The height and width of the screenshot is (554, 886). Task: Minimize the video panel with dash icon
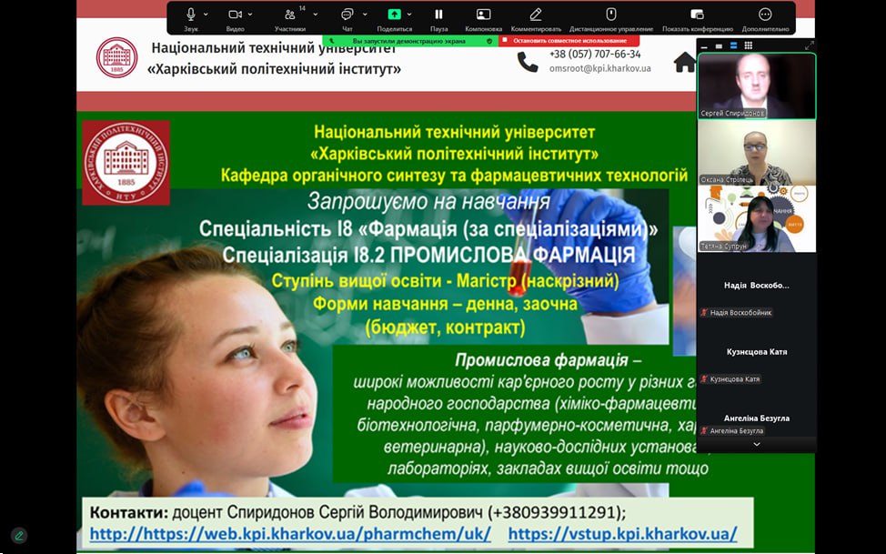(704, 46)
